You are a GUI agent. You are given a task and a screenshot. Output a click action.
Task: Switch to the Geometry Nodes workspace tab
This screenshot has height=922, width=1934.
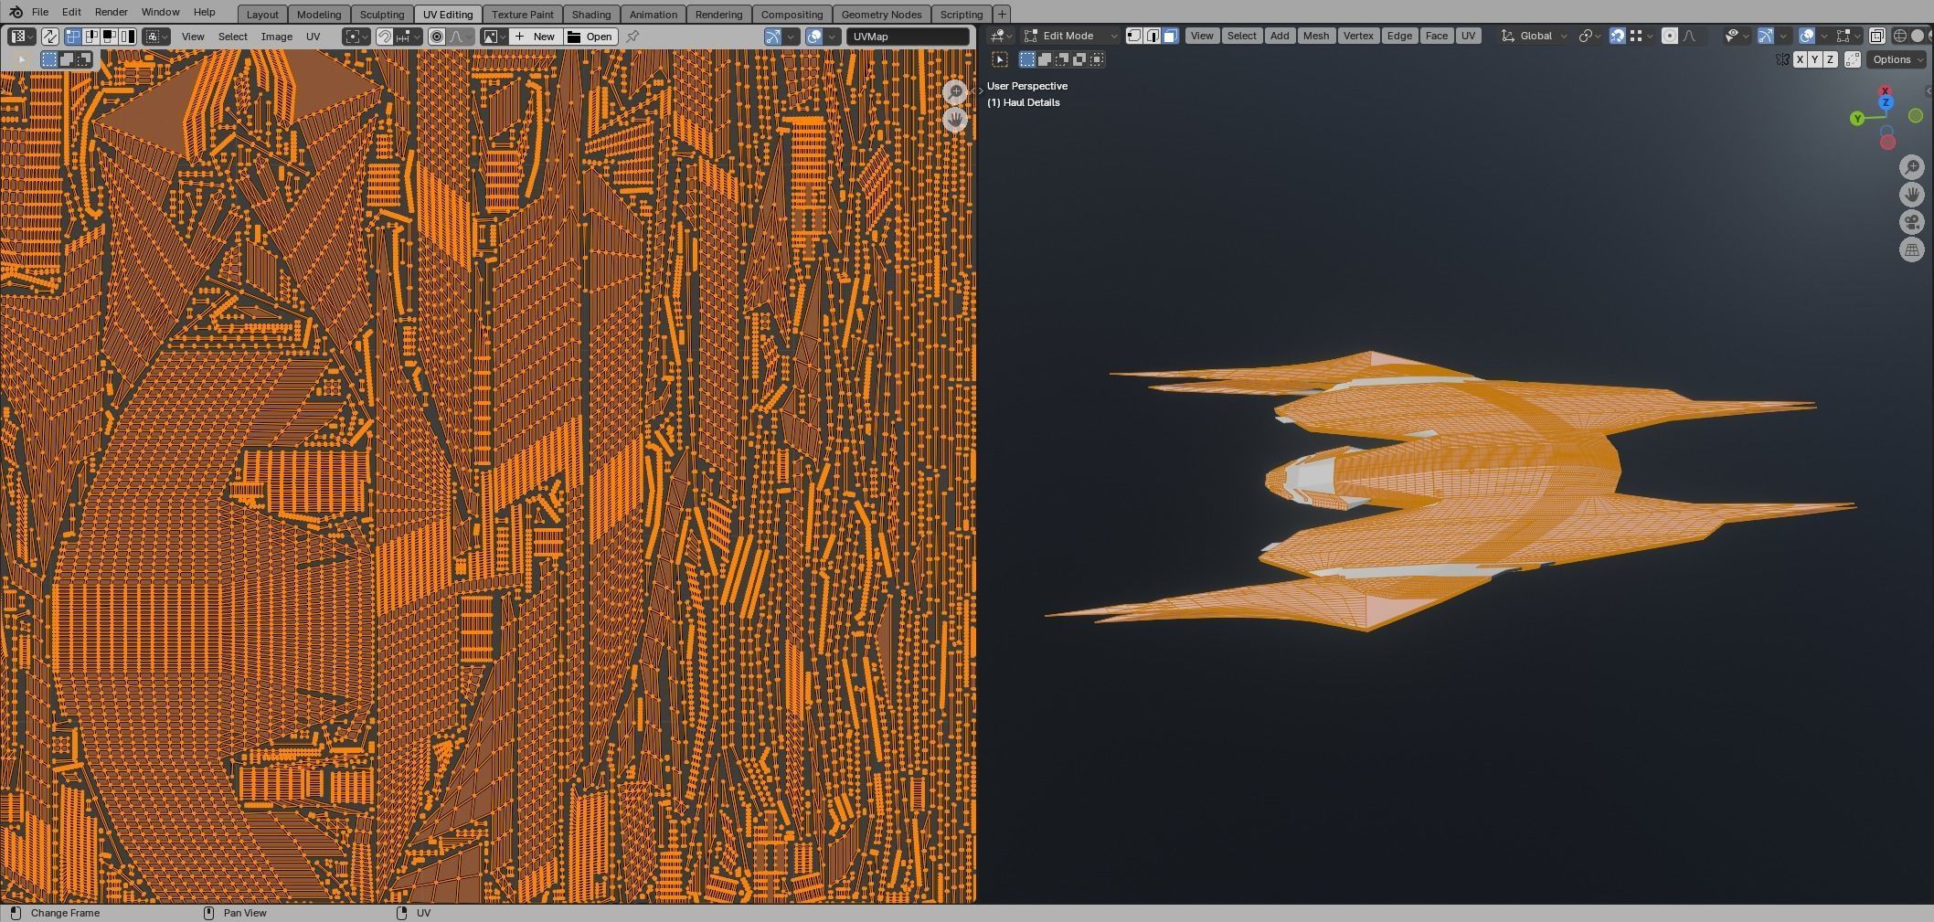click(x=881, y=15)
